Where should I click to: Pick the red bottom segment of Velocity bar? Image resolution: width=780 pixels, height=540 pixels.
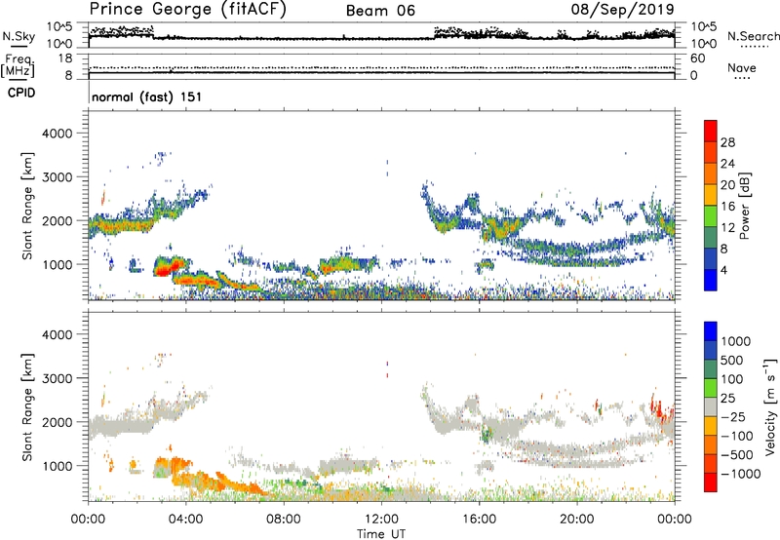coord(711,482)
